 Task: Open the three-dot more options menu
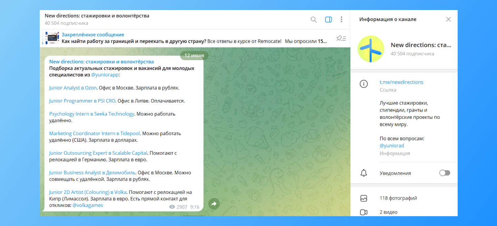[341, 20]
